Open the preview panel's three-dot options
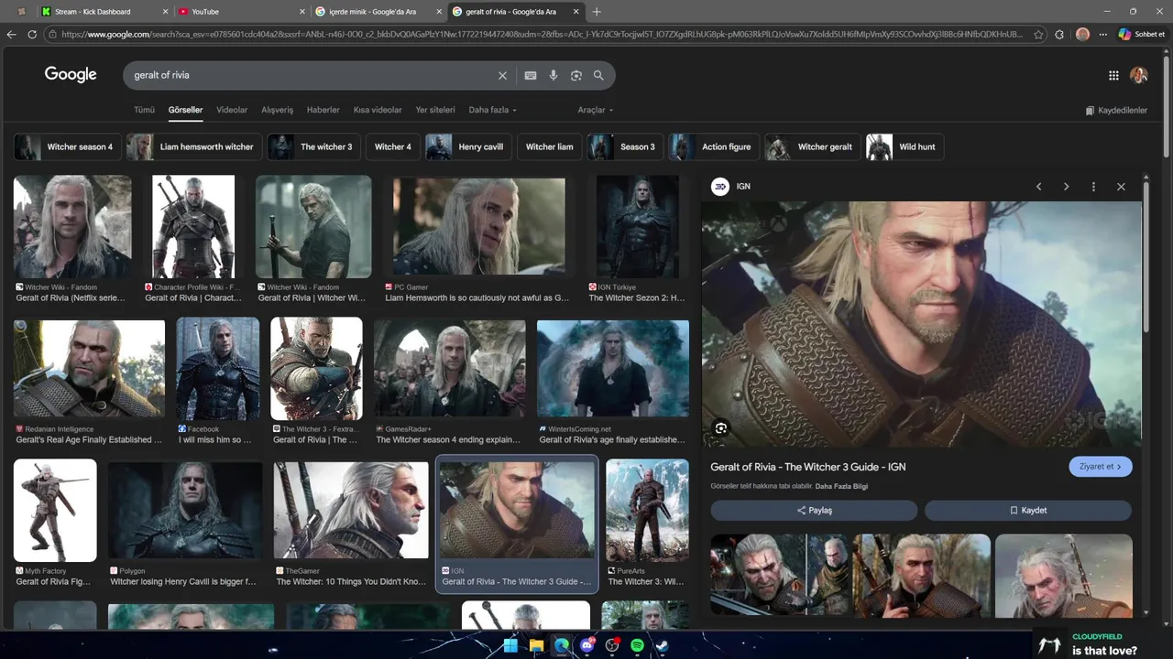 (x=1093, y=187)
